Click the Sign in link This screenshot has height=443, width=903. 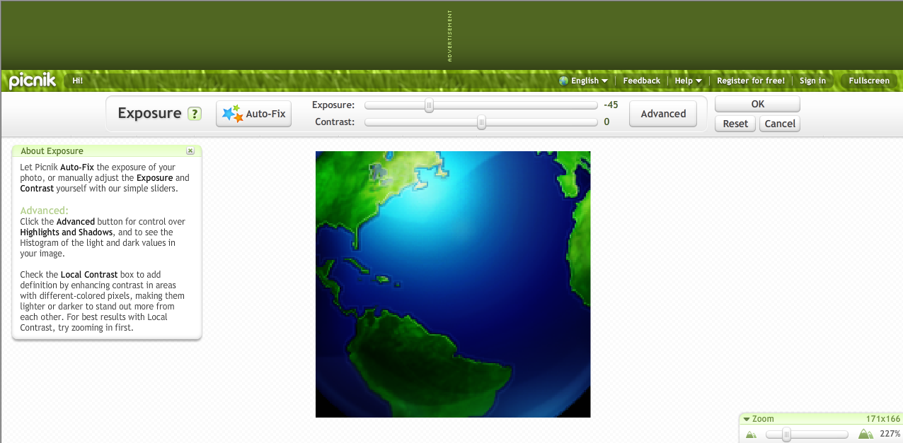(x=812, y=81)
